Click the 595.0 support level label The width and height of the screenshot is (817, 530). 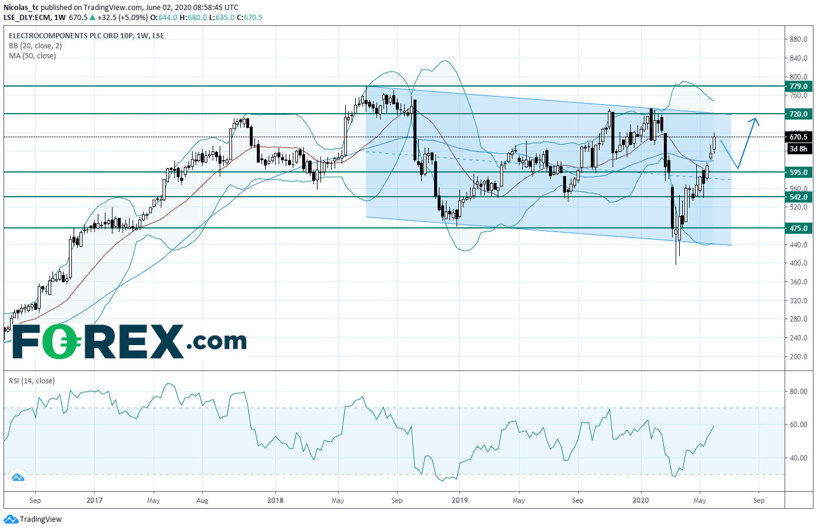799,172
